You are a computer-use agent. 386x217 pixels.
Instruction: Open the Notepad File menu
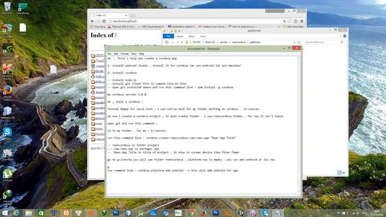pyautogui.click(x=109, y=54)
